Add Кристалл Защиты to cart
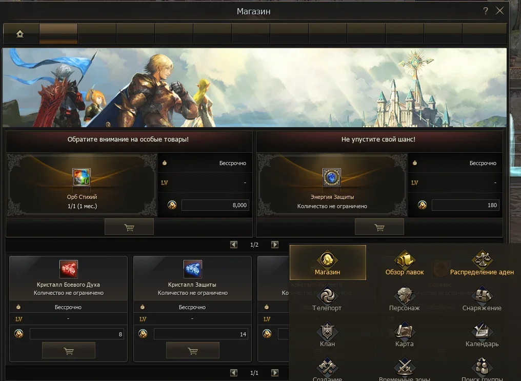This screenshot has height=381, width=521. (193, 350)
